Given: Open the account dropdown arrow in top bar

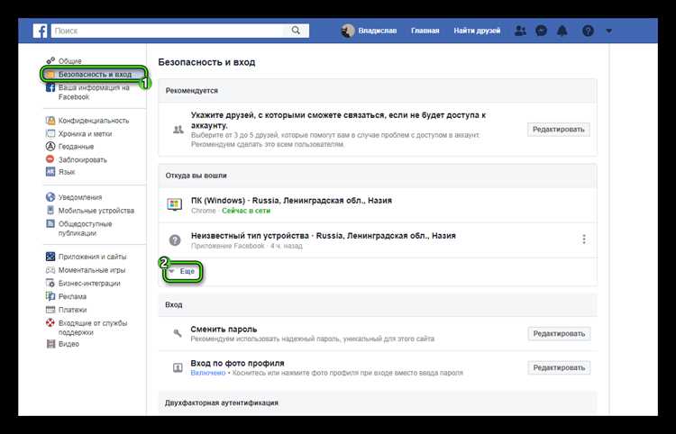Looking at the screenshot, I should (x=610, y=31).
